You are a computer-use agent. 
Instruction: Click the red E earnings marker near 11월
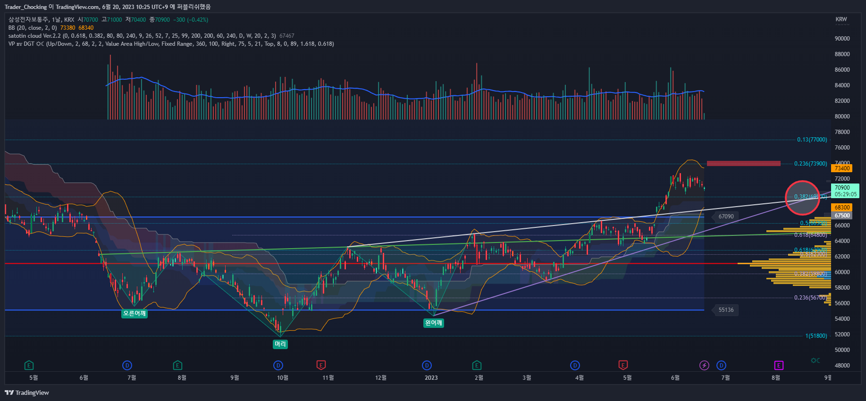click(321, 365)
